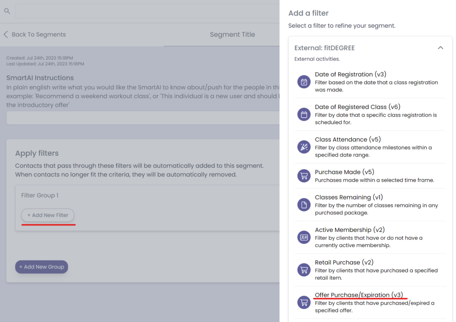Viewport: 456px width, 322px height.
Task: Click the Purchase Made cart icon
Action: coord(304,176)
